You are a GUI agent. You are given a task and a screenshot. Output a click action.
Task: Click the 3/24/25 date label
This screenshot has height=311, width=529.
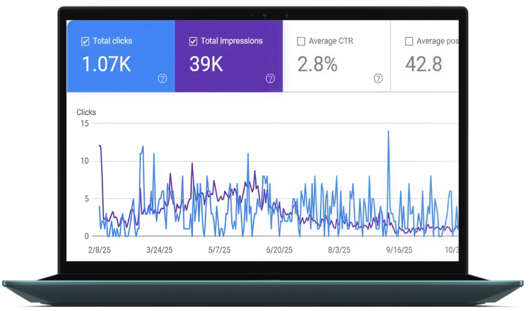[x=159, y=250]
